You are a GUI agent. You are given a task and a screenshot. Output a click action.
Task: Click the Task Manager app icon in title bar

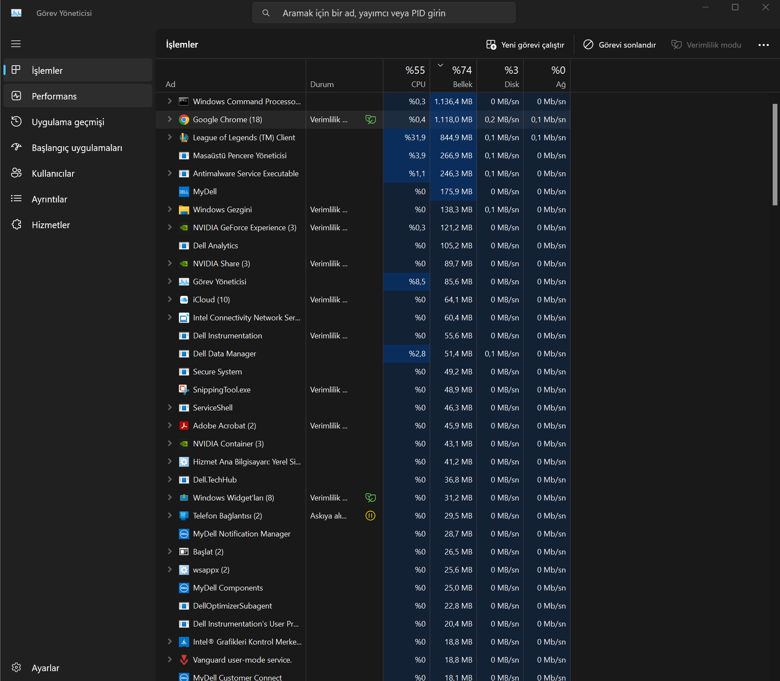click(x=16, y=13)
